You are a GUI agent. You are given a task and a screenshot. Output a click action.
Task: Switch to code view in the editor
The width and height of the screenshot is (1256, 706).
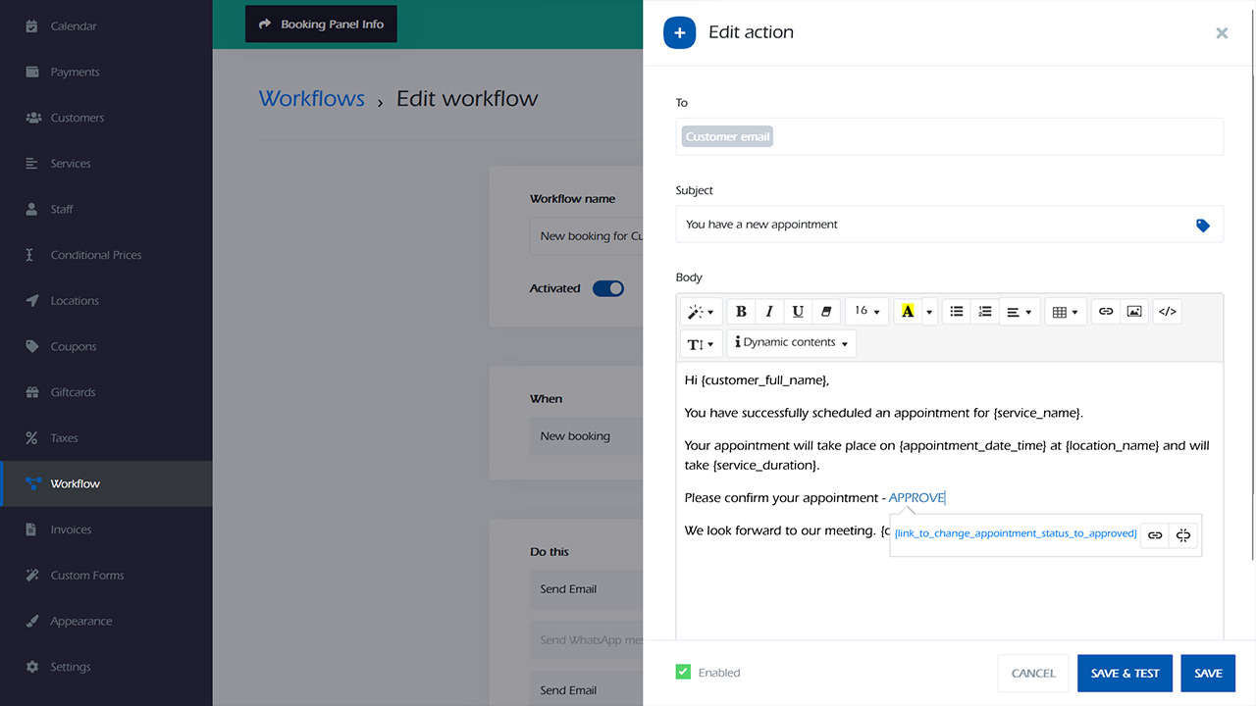tap(1167, 312)
